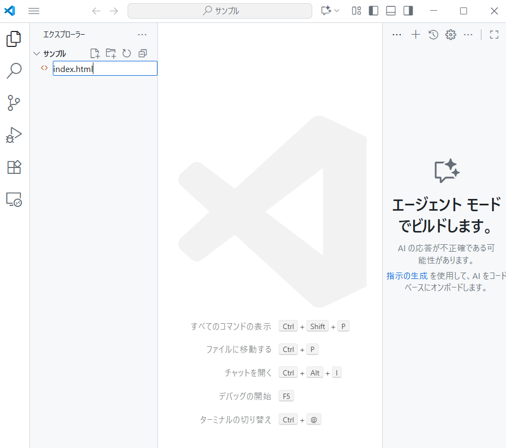Open the Extensions view
The width and height of the screenshot is (506, 448).
(14, 167)
